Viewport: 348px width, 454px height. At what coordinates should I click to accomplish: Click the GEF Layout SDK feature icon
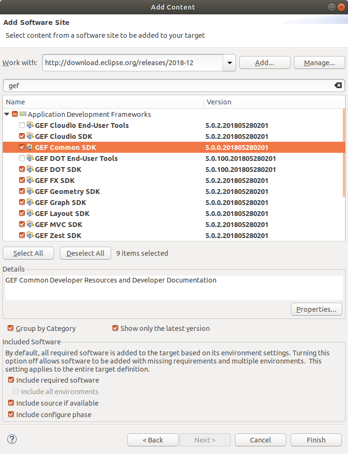[x=30, y=213]
